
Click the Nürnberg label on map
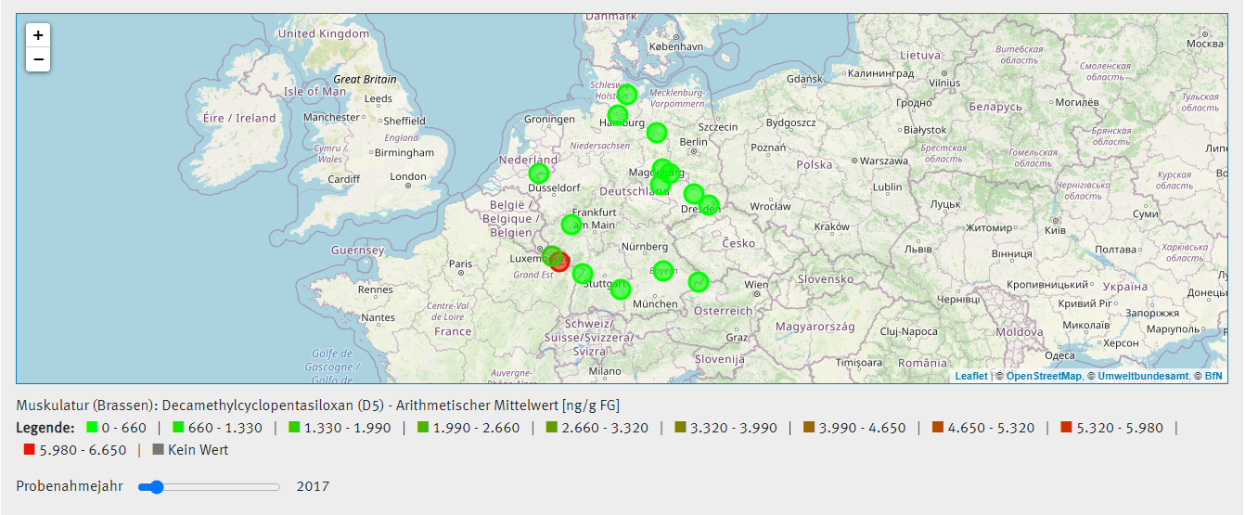tap(645, 247)
